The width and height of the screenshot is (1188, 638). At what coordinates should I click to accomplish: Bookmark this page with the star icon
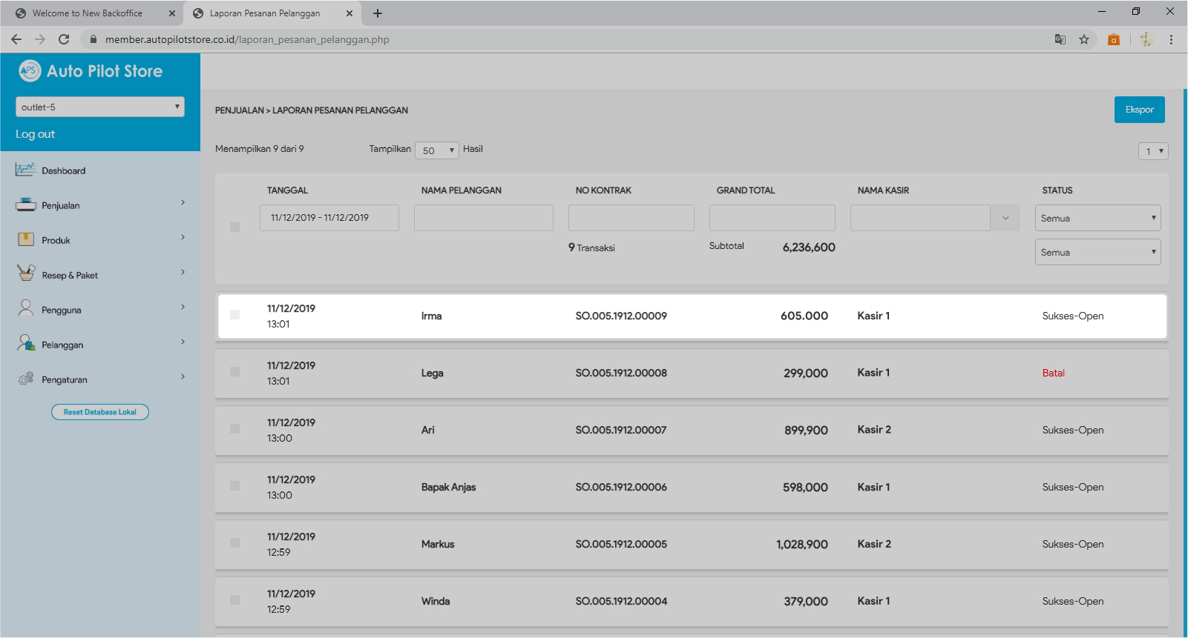click(x=1084, y=39)
